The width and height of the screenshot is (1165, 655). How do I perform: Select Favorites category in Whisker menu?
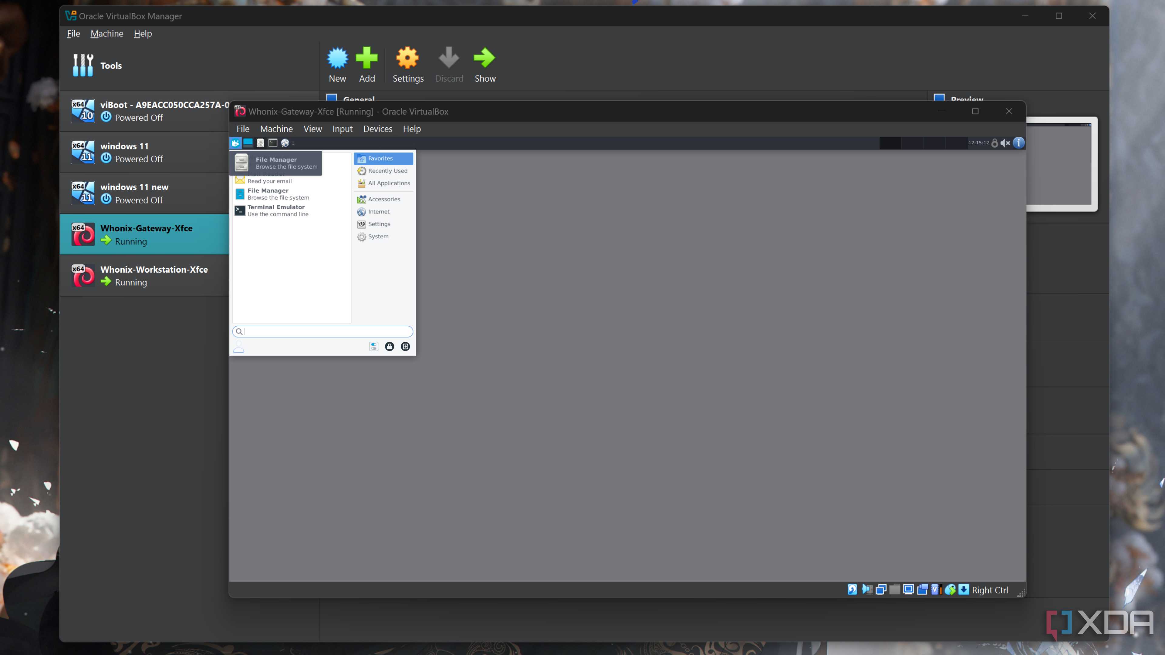383,159
